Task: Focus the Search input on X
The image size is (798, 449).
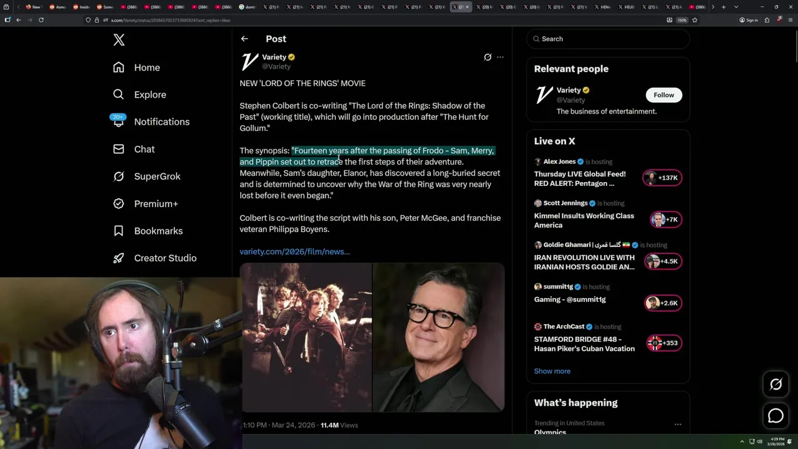Action: [608, 39]
